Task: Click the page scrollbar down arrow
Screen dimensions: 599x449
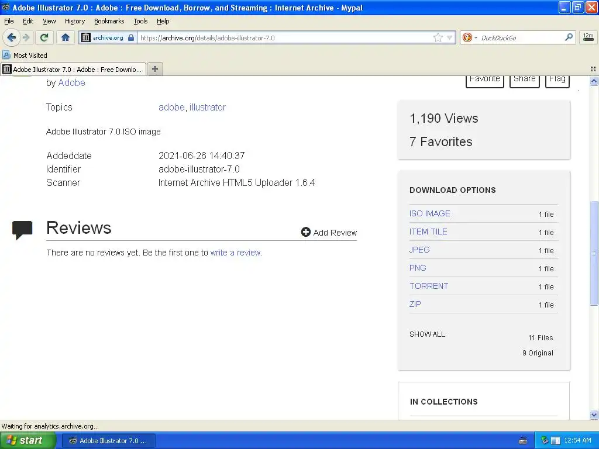Action: [594, 415]
